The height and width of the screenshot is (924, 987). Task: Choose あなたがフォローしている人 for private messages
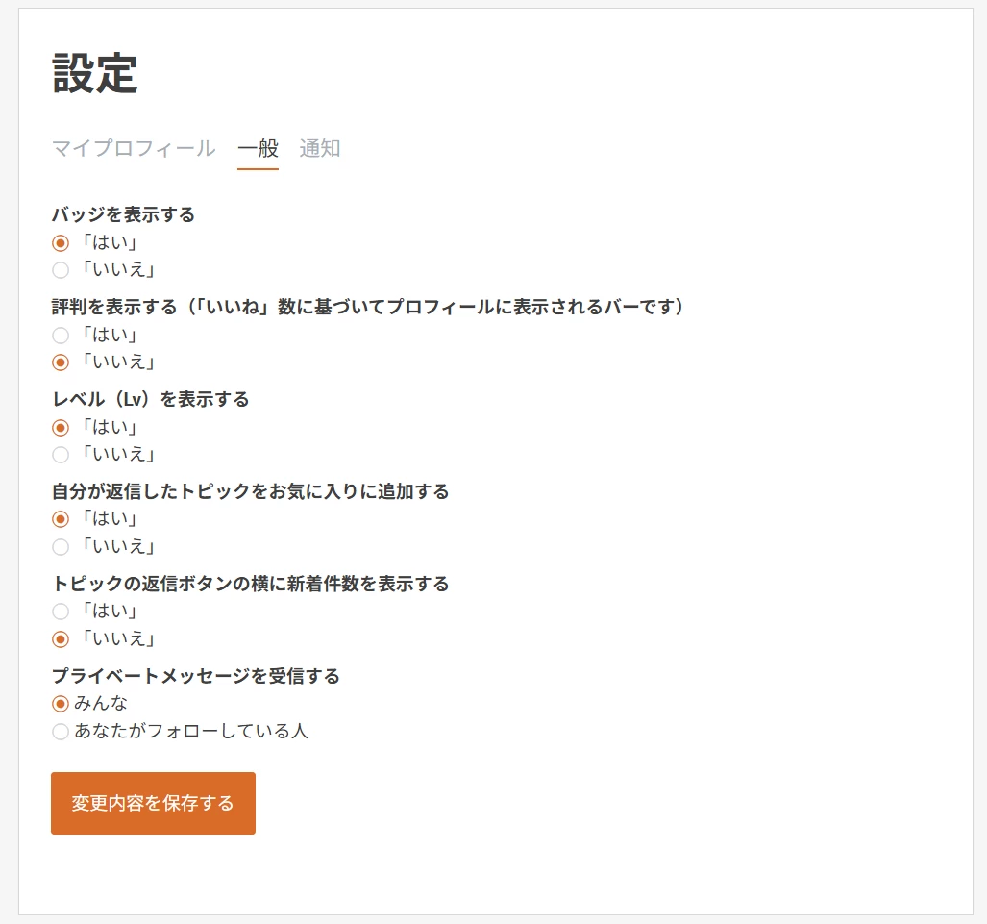pyautogui.click(x=61, y=732)
